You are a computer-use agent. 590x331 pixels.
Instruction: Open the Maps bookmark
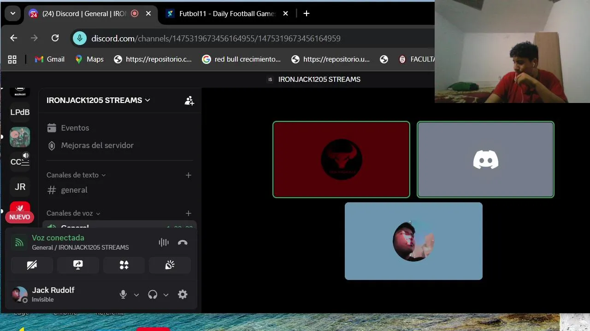pos(89,59)
